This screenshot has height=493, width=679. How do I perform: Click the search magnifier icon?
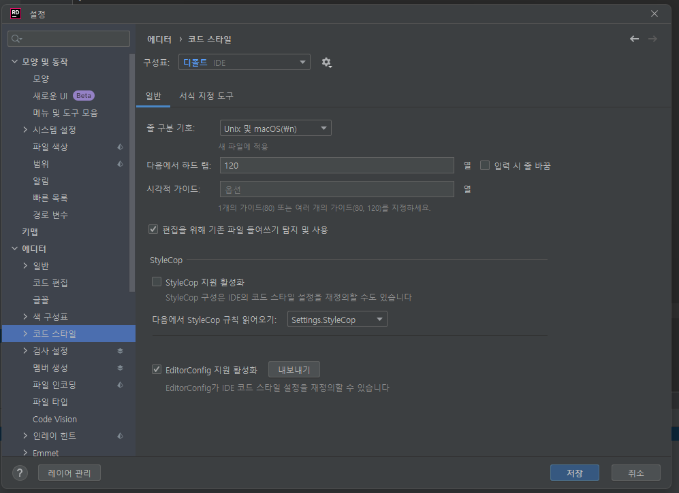click(x=16, y=39)
